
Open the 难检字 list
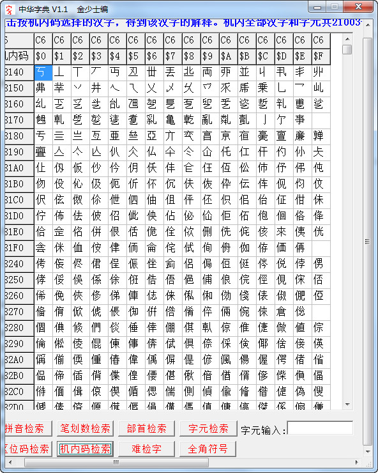pyautogui.click(x=146, y=449)
